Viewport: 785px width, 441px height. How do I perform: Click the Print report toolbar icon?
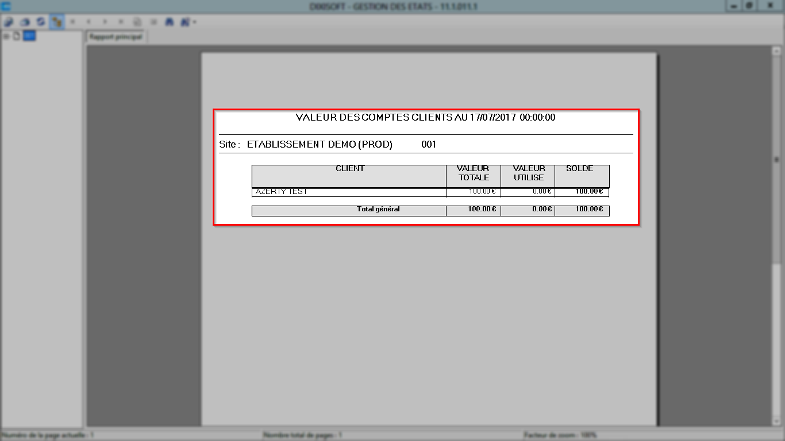(25, 22)
